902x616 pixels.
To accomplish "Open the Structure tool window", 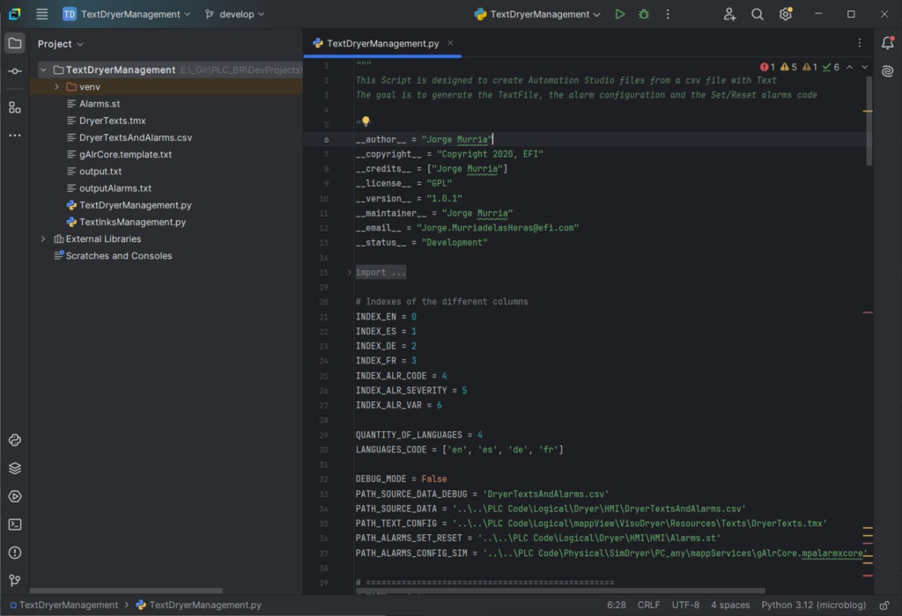I will click(x=15, y=107).
